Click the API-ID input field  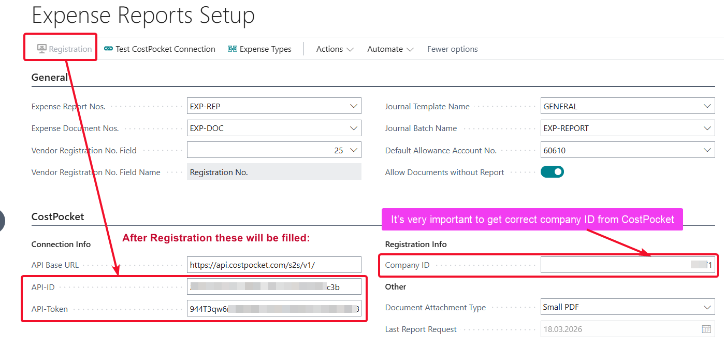pos(274,286)
